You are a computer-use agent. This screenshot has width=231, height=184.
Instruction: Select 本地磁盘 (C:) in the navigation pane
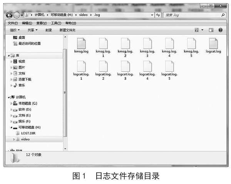point(27,103)
